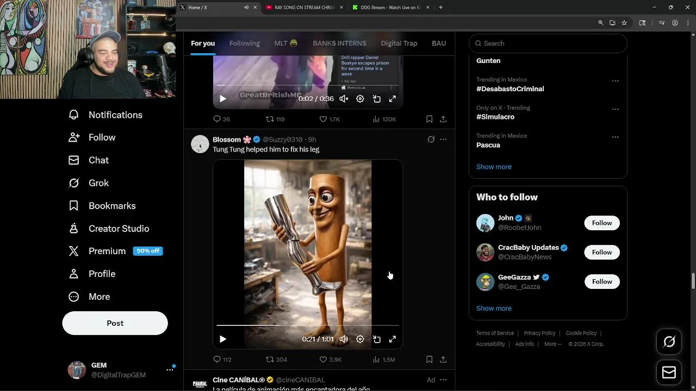The height and width of the screenshot is (391, 696).
Task: Open picture-in-picture on the Tung Tung video
Action: coord(376,339)
